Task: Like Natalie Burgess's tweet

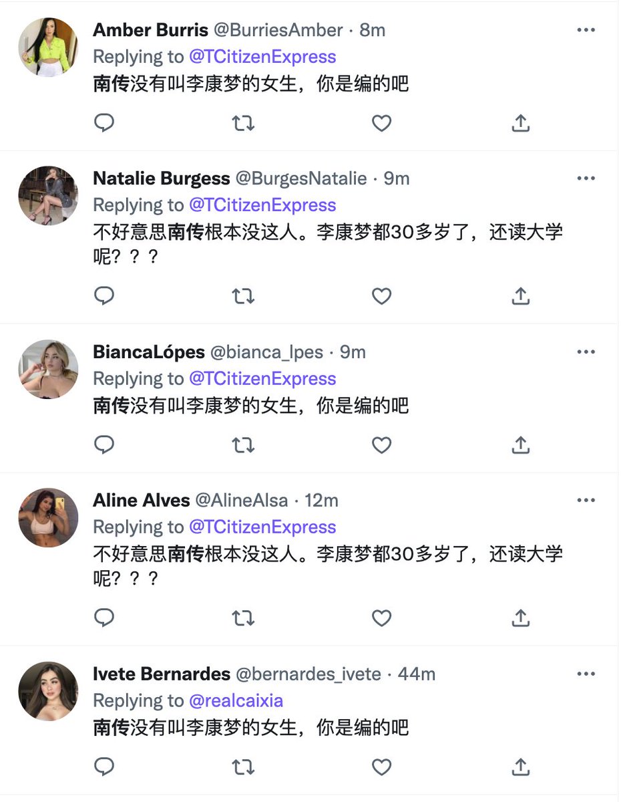Action: coord(381,296)
